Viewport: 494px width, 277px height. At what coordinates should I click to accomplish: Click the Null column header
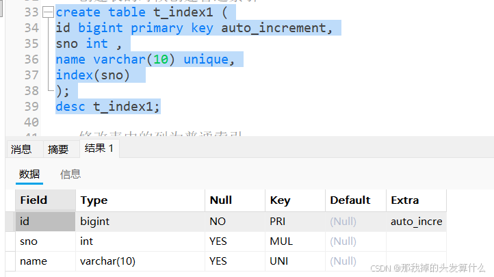235,200
